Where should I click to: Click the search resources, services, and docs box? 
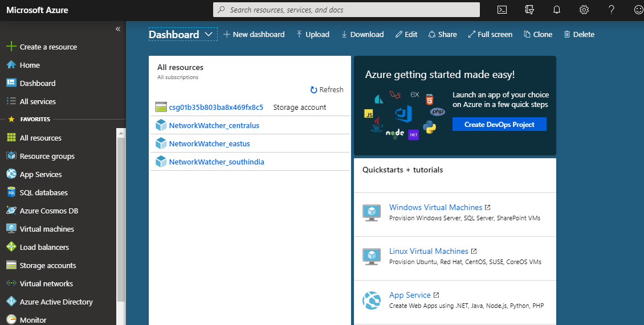(347, 10)
